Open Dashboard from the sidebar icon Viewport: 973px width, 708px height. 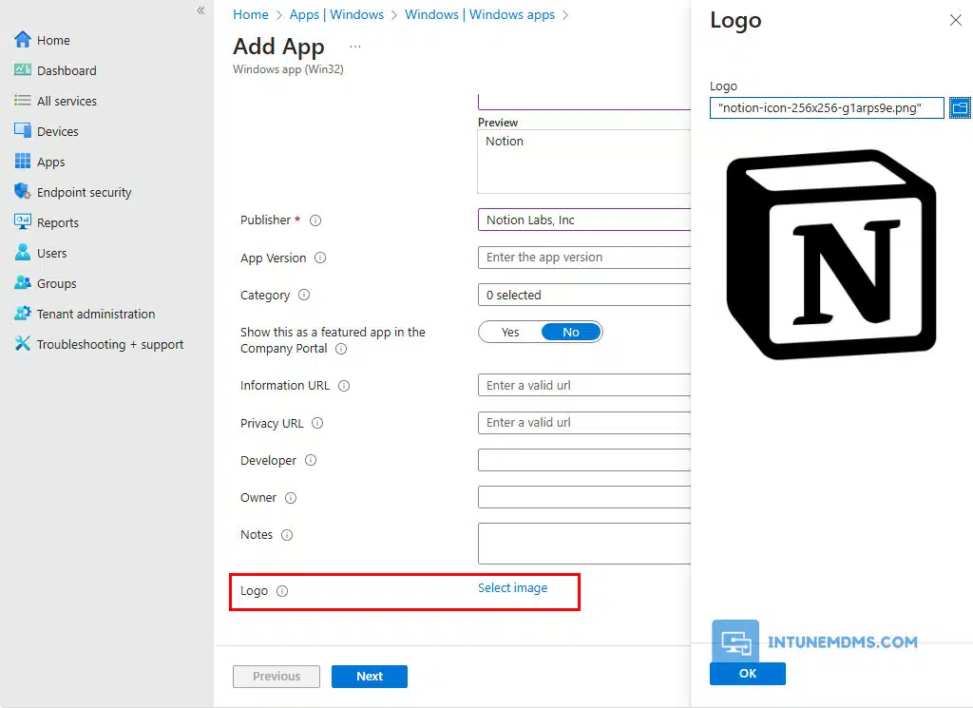(23, 70)
